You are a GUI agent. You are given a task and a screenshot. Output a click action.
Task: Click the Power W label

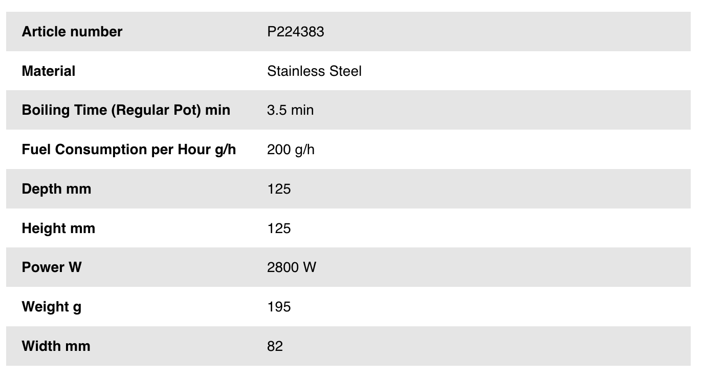pos(51,267)
